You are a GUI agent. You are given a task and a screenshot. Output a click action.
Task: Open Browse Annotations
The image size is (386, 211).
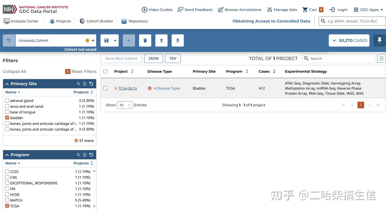[240, 10]
